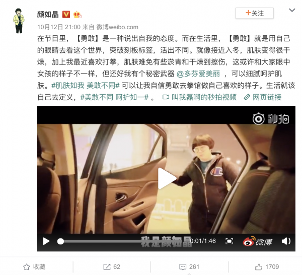Play video with the center play button
This screenshot has width=302, height=275.
click(167, 178)
